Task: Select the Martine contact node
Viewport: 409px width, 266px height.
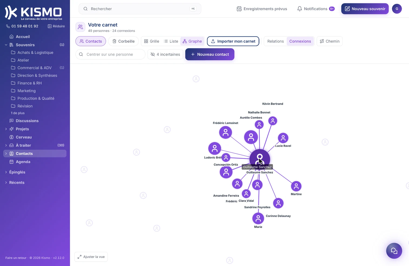Action: click(x=296, y=186)
